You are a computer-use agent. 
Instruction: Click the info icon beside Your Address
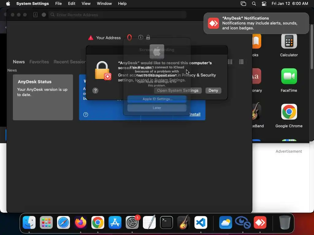pyautogui.click(x=140, y=37)
